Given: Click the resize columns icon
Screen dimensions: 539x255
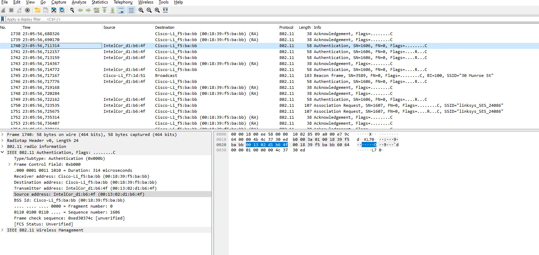Looking at the screenshot, I should [165, 10].
